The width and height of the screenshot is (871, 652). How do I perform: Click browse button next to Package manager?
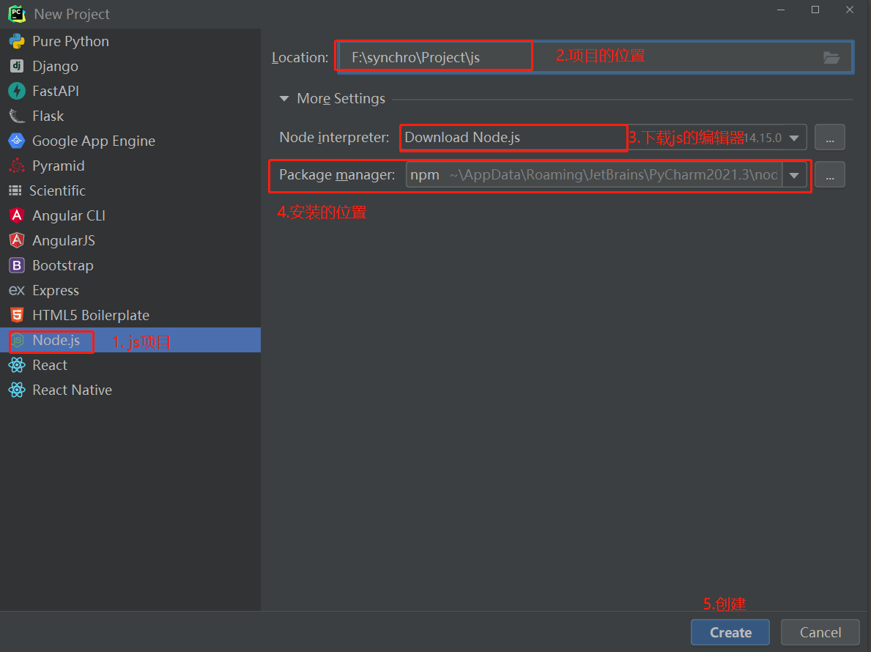(830, 174)
